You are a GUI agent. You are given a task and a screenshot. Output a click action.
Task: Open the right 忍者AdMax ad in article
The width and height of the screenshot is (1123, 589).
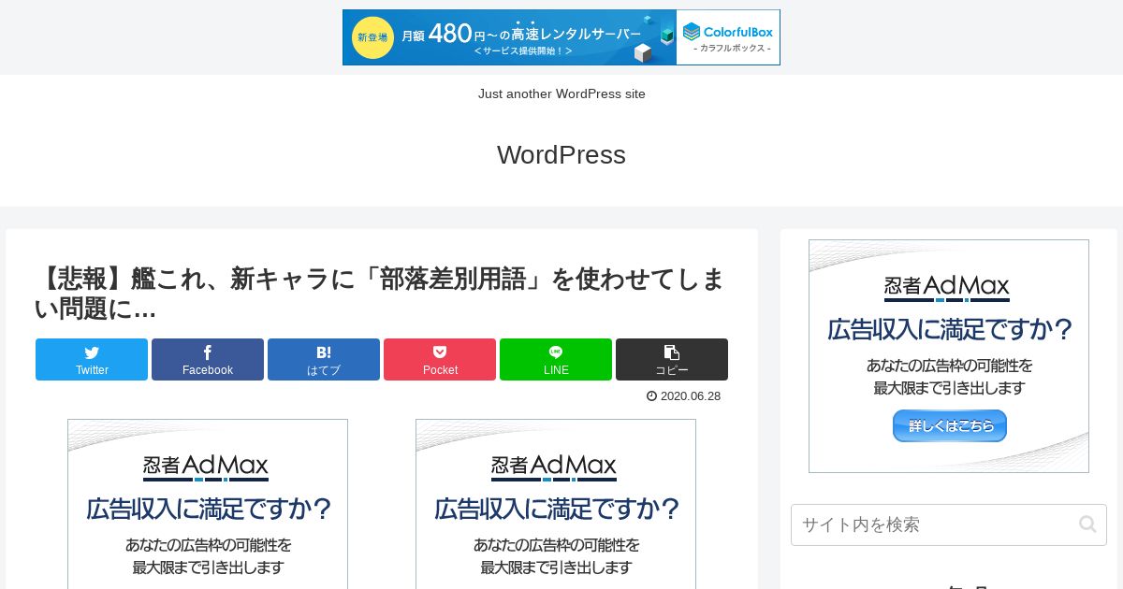556,504
